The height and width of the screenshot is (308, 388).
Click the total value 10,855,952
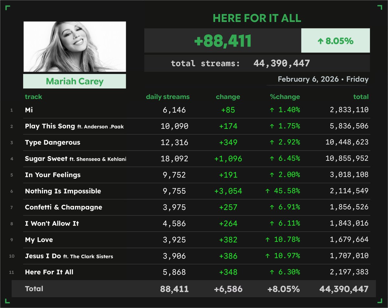click(347, 159)
